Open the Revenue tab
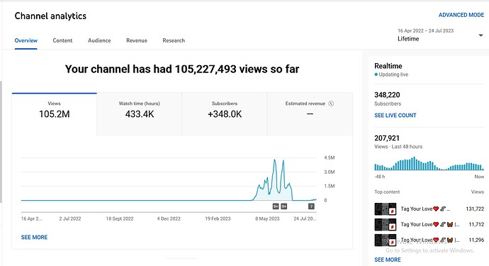This screenshot has height=266, width=489. click(x=137, y=40)
